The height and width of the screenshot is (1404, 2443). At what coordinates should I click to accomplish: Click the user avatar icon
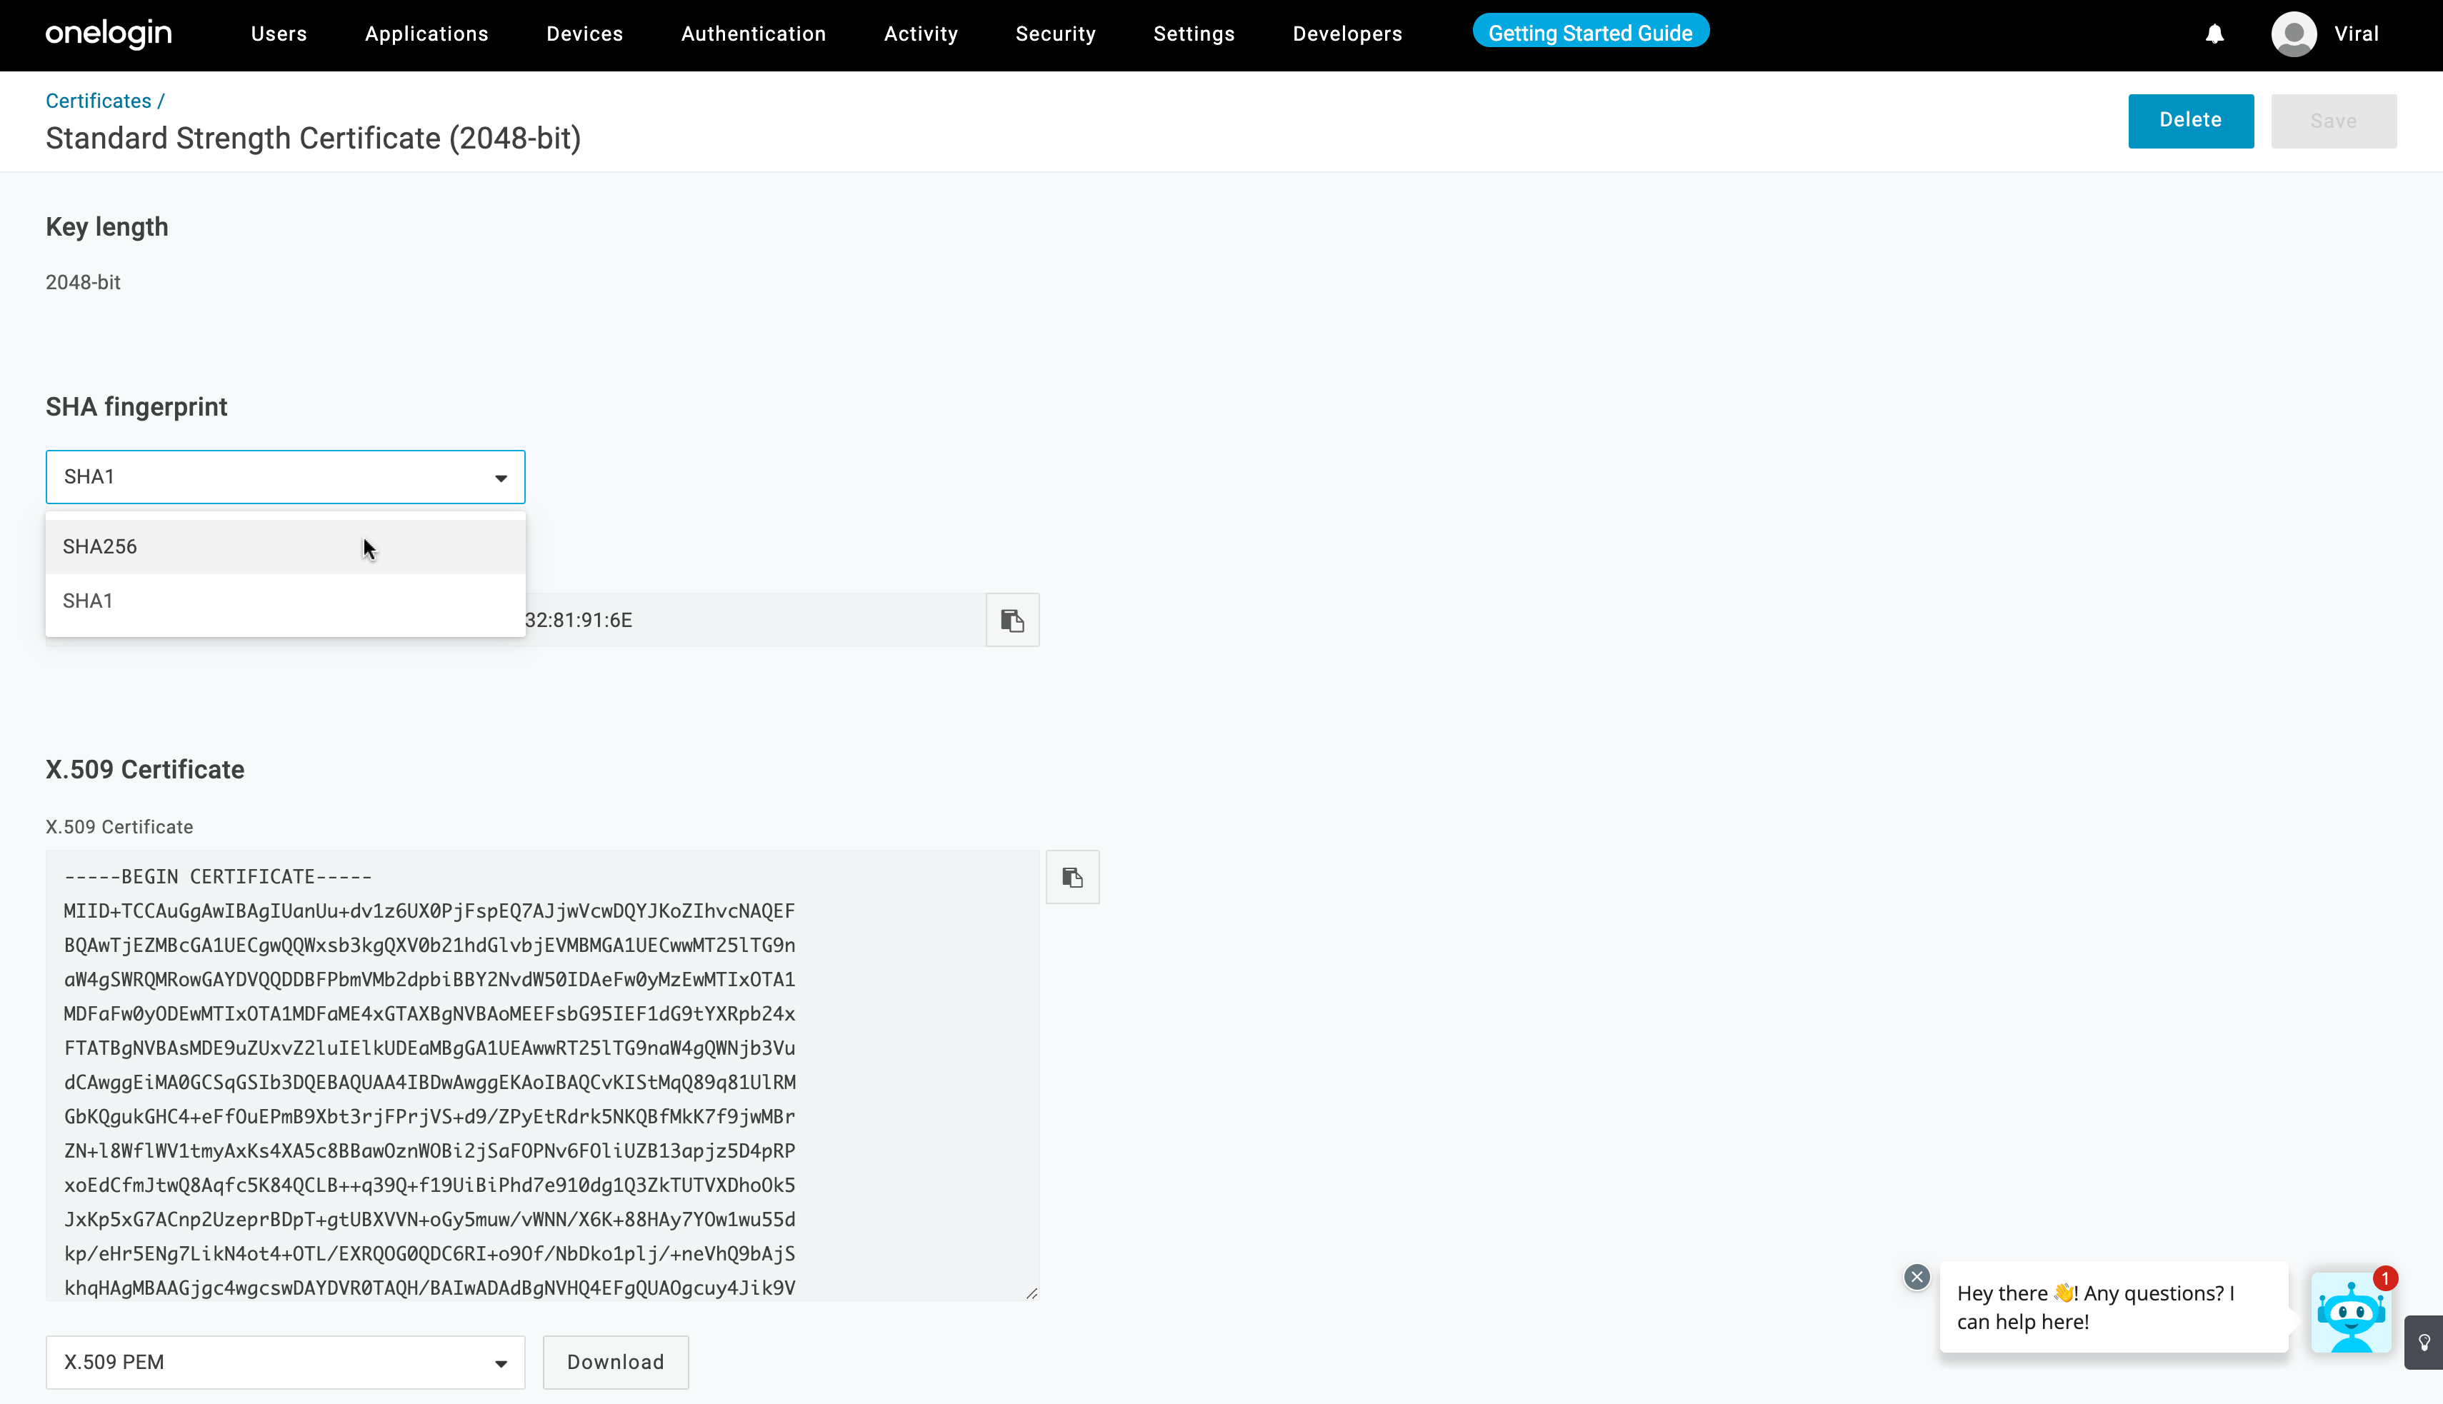click(x=2294, y=35)
